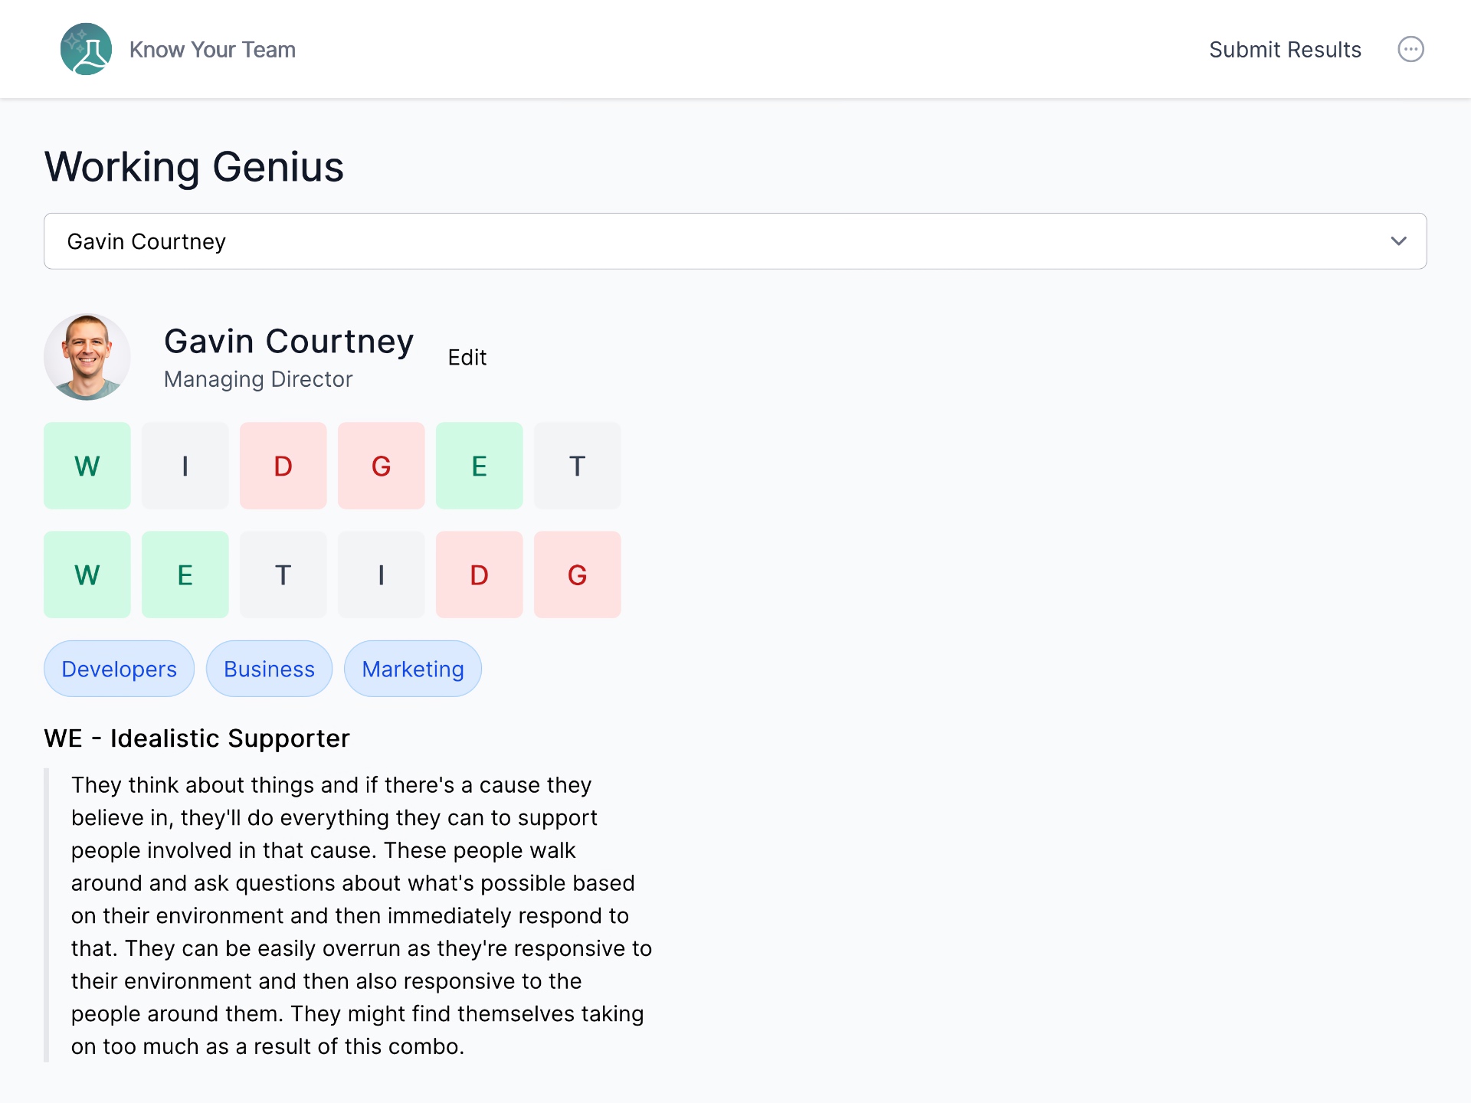The height and width of the screenshot is (1103, 1471).
Task: Select red G tile in second row
Action: click(577, 574)
